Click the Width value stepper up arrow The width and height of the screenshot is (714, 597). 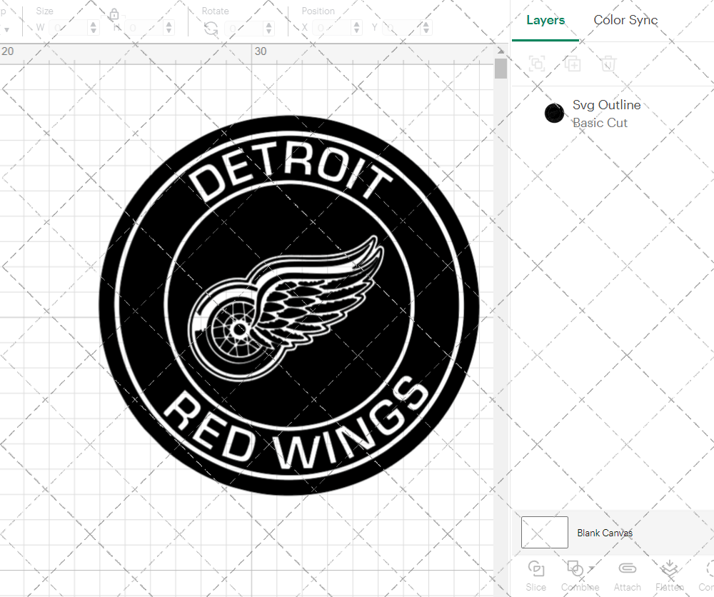tap(93, 24)
